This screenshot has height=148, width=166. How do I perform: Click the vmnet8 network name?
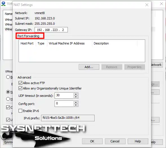click(40, 13)
